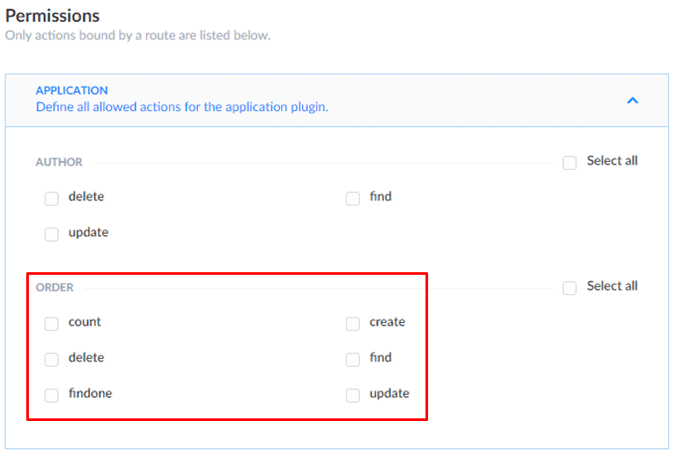Click the 'Only actions bound by a route' subtitle

tap(137, 36)
